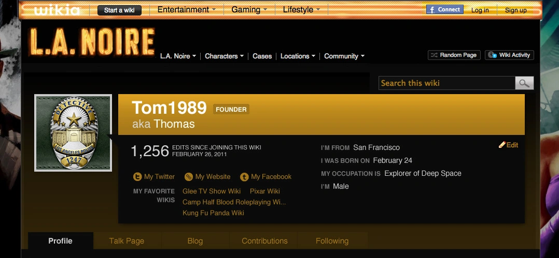Expand the Characters nav menu
This screenshot has height=258, width=559.
pos(224,56)
